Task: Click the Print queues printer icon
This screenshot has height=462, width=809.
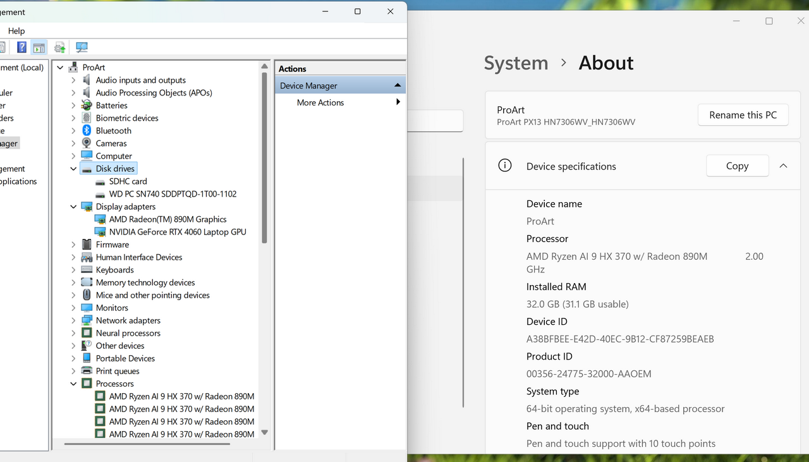Action: click(87, 371)
